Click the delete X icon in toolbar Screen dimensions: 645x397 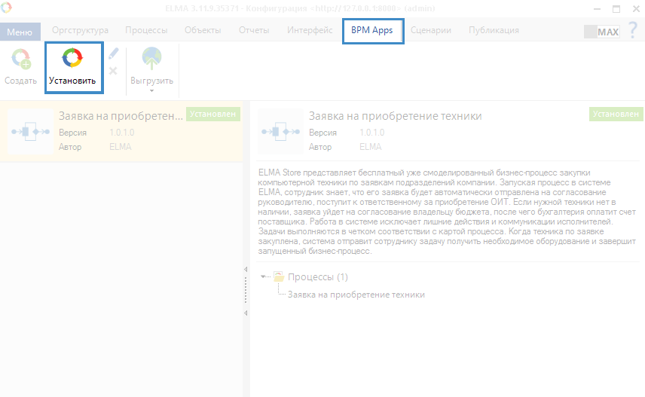[x=113, y=71]
